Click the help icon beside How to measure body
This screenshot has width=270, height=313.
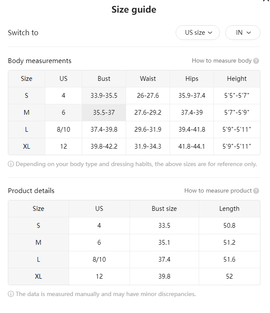256,61
